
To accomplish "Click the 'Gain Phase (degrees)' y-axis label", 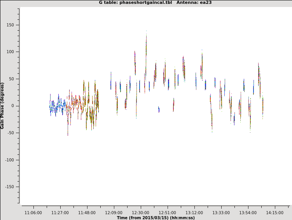I will coord(2,106).
